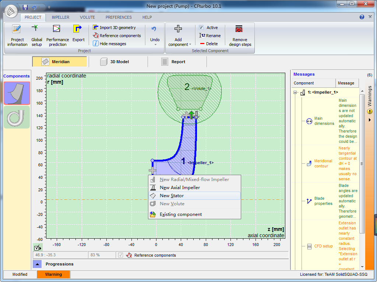
Task: Click messages scrollbar up arrow
Action: (362, 91)
